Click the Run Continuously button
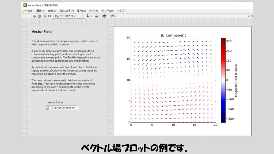Image resolution: width=274 pixels, height=154 pixels. (x=39, y=16)
